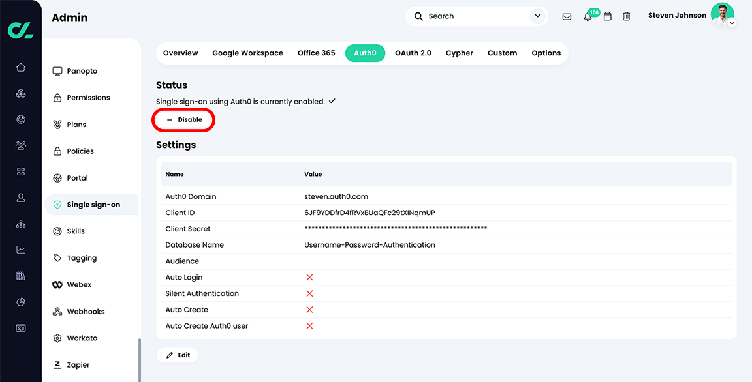The image size is (752, 382).
Task: Edit the Auth0 settings
Action: click(177, 355)
